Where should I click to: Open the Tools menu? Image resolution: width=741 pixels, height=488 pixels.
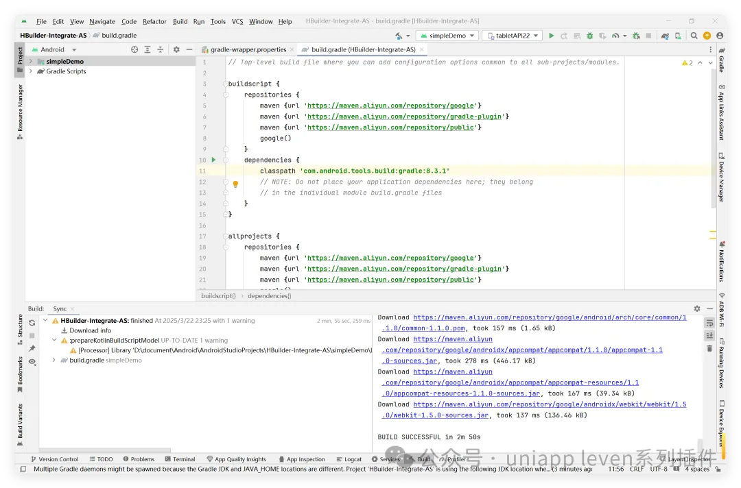218,21
